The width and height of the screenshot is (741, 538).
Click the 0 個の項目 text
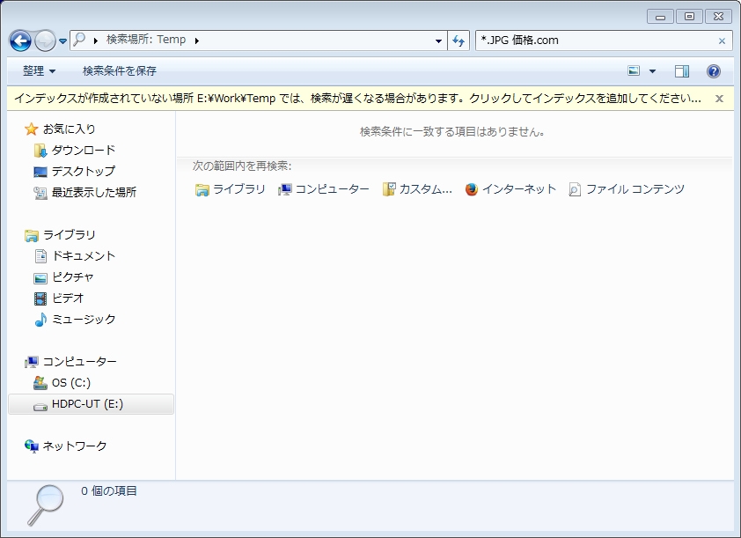point(109,491)
